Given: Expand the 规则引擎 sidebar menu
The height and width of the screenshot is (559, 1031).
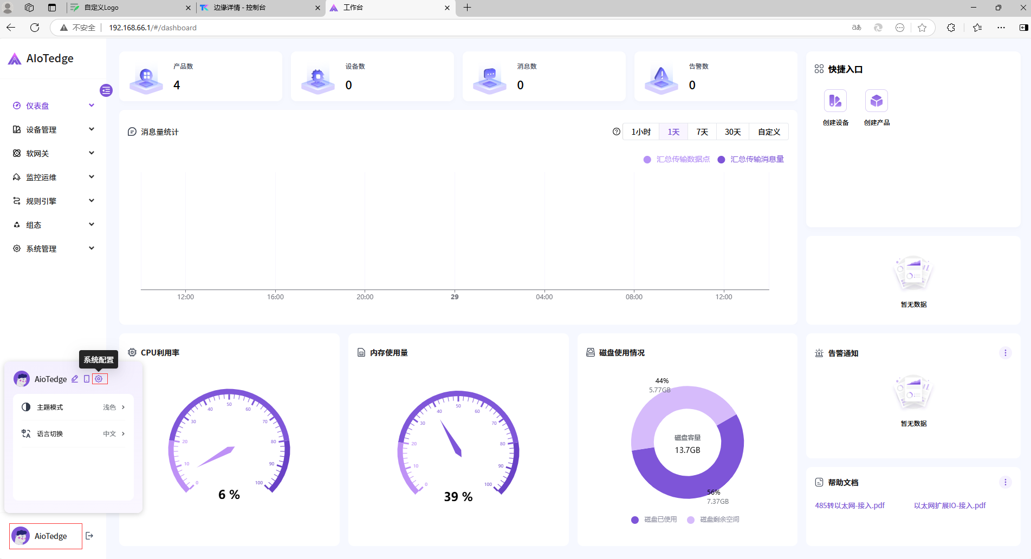Looking at the screenshot, I should point(53,201).
